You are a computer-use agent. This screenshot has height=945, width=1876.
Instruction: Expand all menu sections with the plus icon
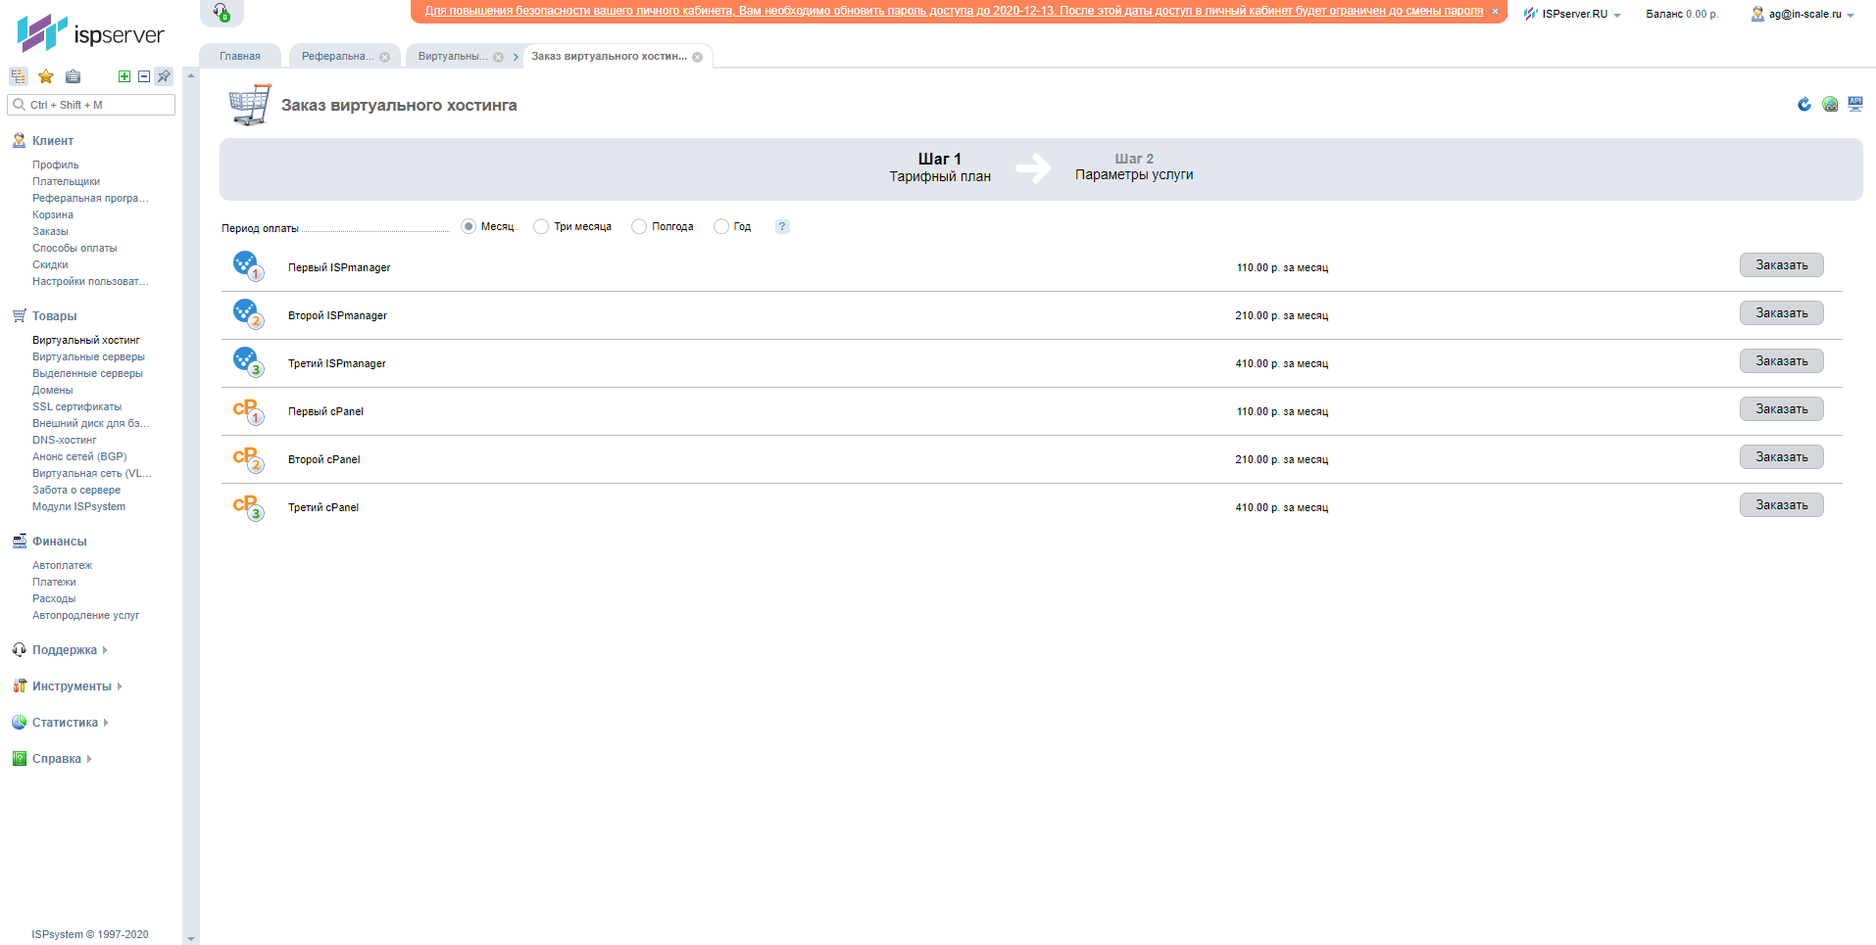(124, 76)
